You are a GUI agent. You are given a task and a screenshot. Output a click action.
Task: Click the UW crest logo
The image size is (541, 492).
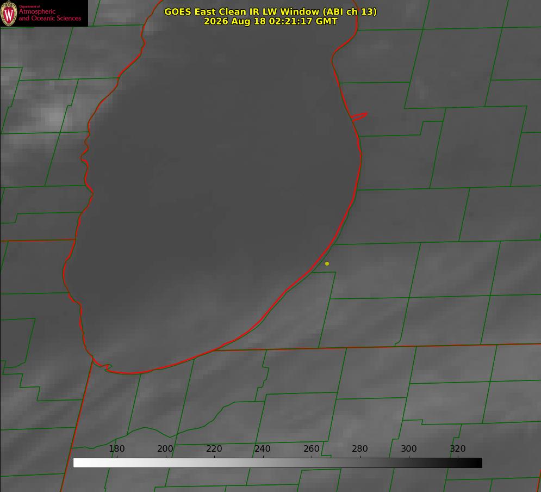point(9,13)
